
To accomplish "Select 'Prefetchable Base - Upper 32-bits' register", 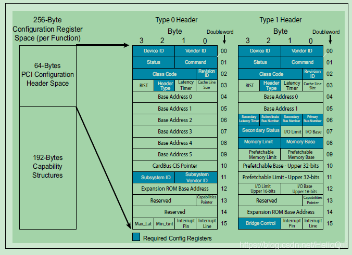I will [281, 166].
